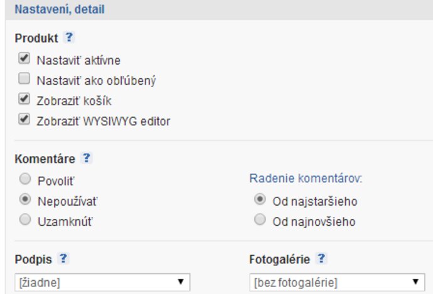Click the Produkt section heading
Screen dimensions: 433x294
tap(36, 38)
